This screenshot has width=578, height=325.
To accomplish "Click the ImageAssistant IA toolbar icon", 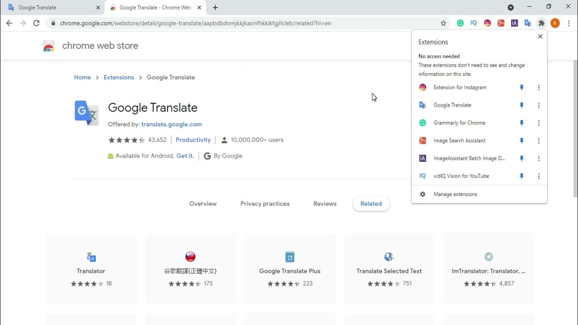I will coord(514,23).
